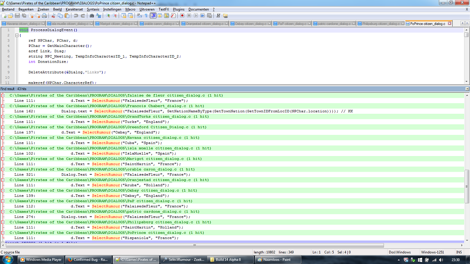The height and width of the screenshot is (264, 470).
Task: Click the Save All toolbar icon
Action: coord(24,16)
